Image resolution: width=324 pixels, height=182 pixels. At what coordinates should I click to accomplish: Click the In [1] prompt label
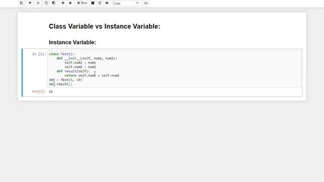point(39,54)
